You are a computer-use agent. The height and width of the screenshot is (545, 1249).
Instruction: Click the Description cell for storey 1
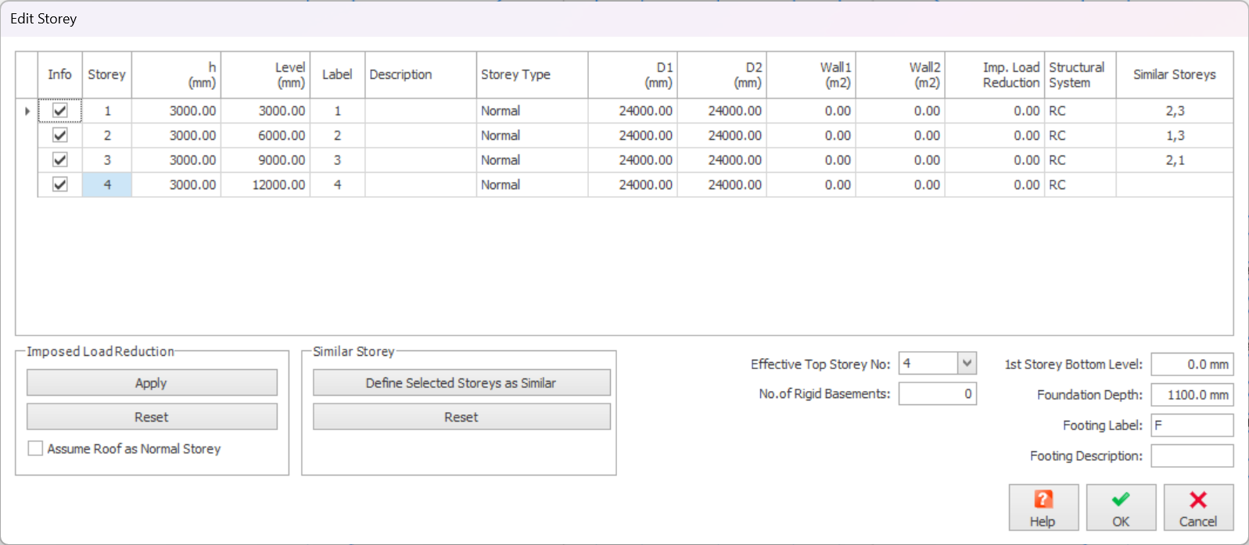click(x=420, y=111)
